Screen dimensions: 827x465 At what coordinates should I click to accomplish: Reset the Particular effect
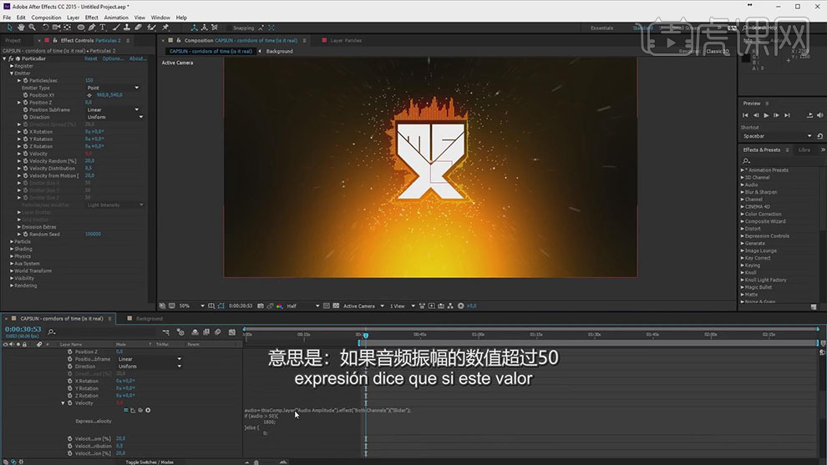click(x=91, y=58)
